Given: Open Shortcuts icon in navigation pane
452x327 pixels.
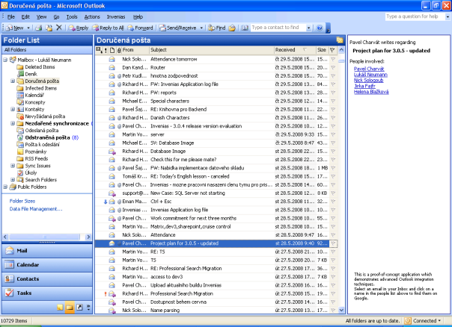Looking at the screenshot, I should (79, 308).
